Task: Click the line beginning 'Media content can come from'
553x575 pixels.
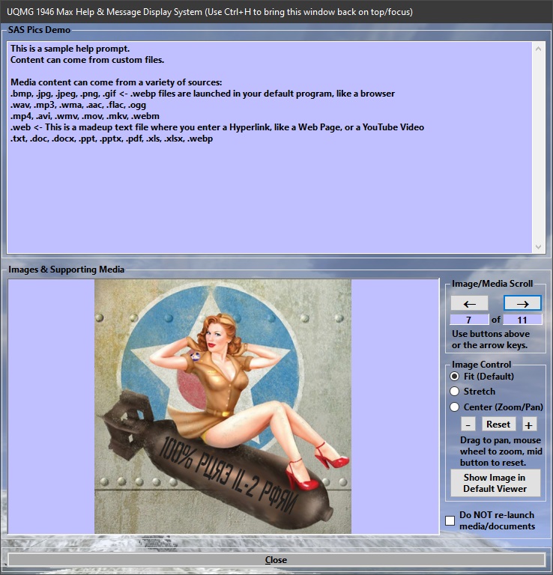Action: (x=116, y=82)
